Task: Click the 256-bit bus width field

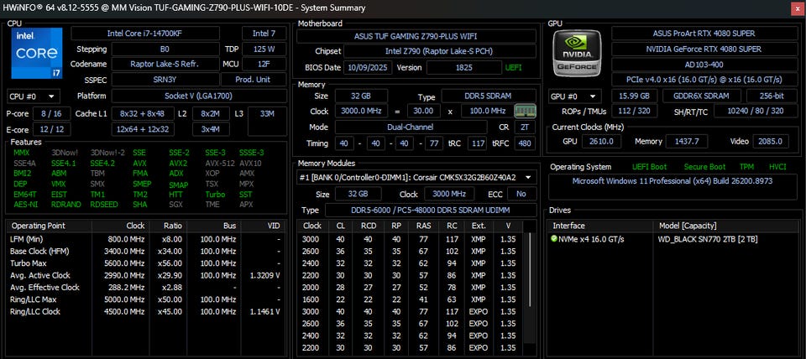Action: pyautogui.click(x=772, y=96)
